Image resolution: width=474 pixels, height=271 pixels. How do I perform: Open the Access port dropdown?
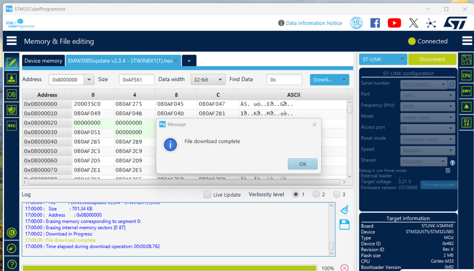click(x=428, y=128)
